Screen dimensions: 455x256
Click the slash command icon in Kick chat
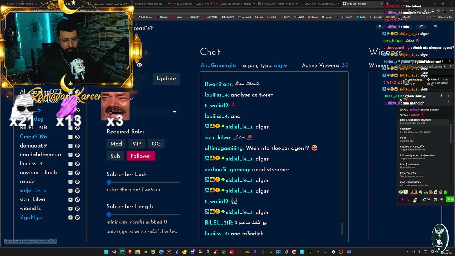tap(409, 199)
